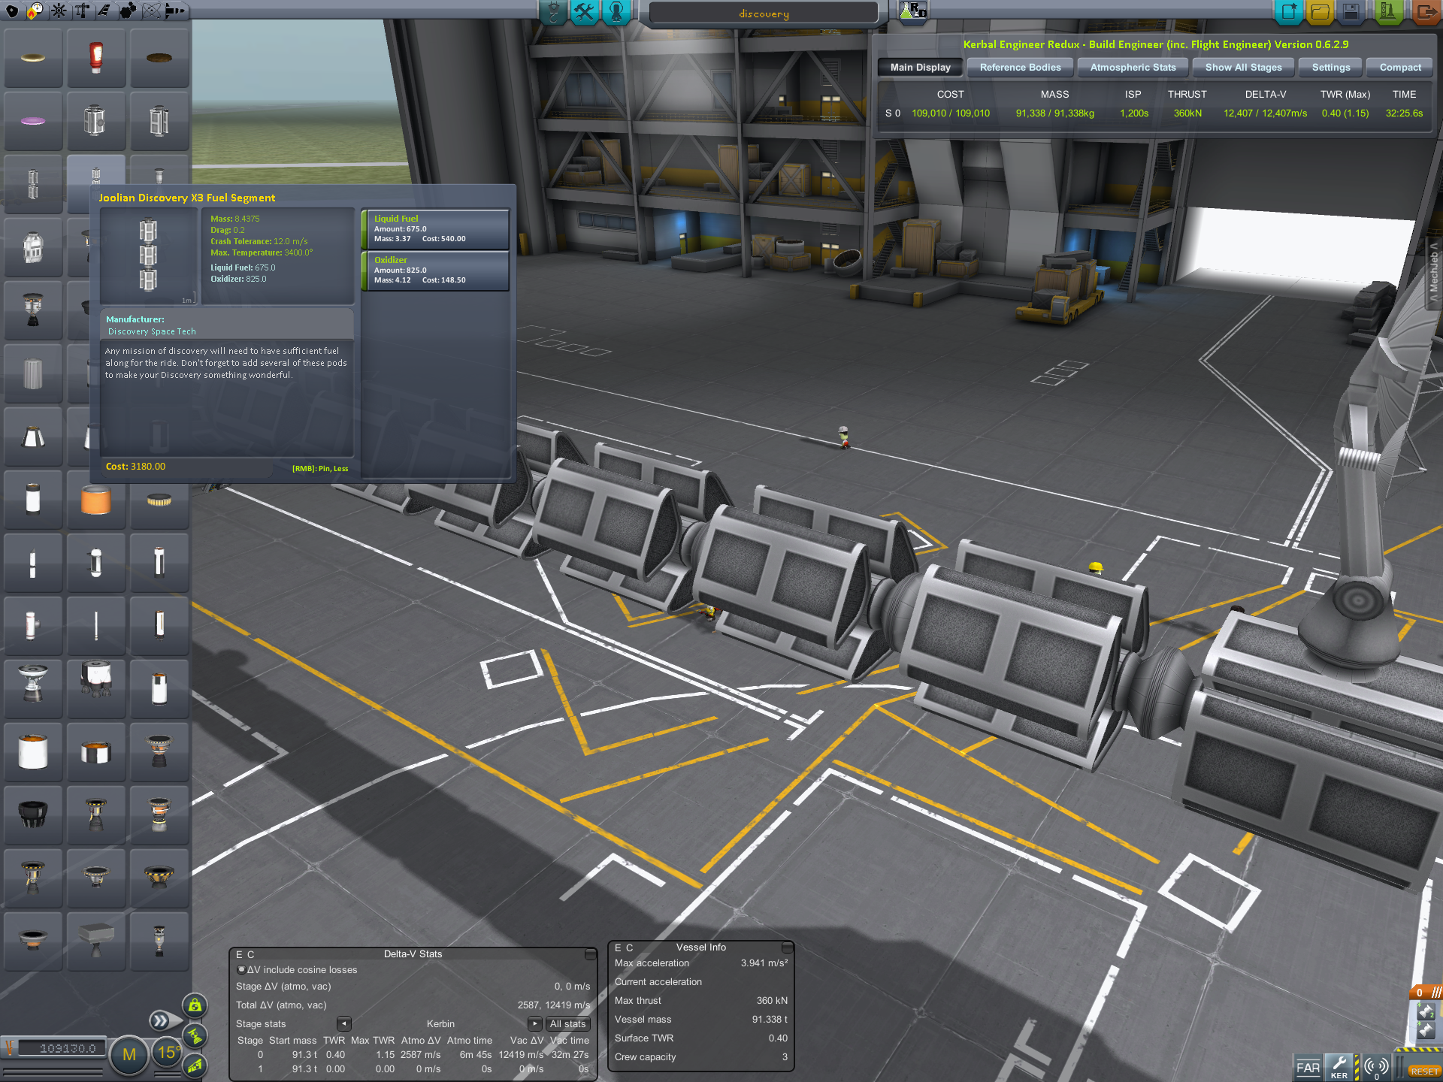Viewport: 1443px width, 1082px height.
Task: Toggle the KER wrench toolbar button
Action: 1339,1068
